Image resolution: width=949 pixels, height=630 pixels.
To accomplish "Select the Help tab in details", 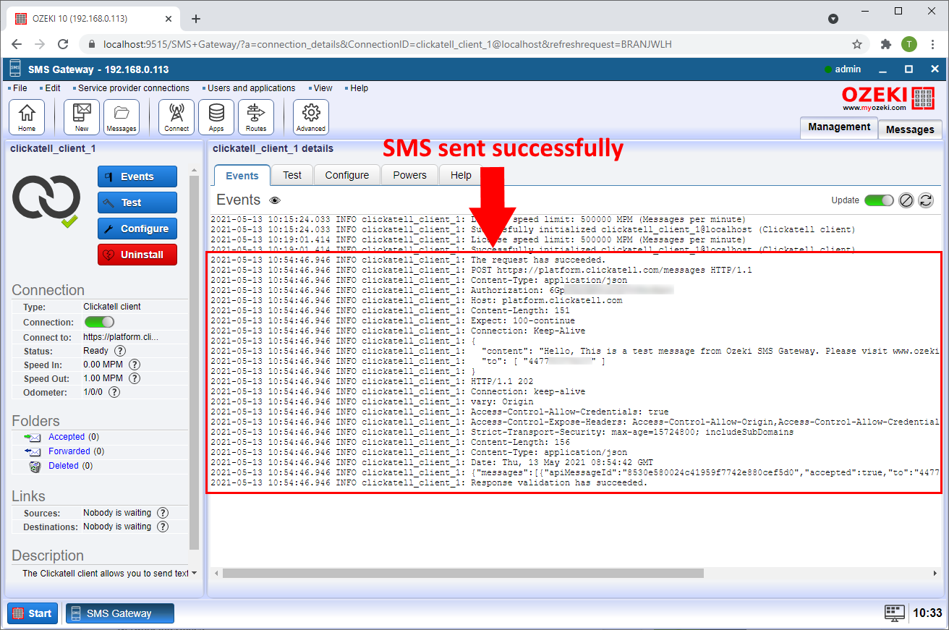I will pyautogui.click(x=461, y=175).
